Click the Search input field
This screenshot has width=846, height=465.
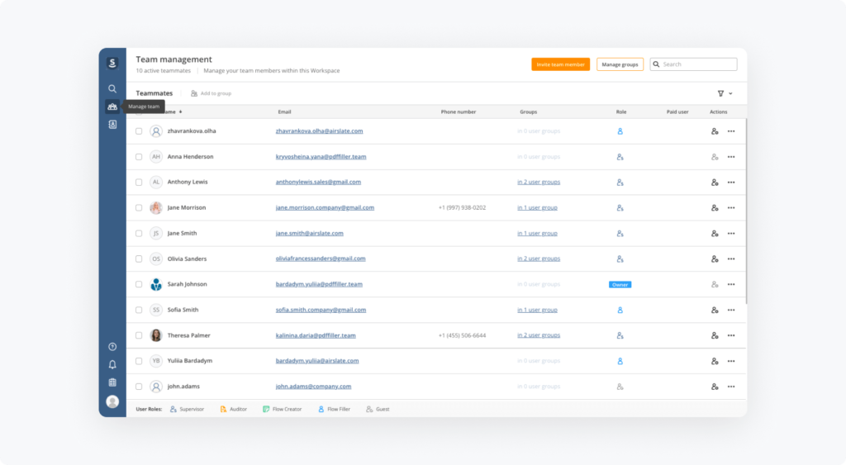(x=697, y=64)
